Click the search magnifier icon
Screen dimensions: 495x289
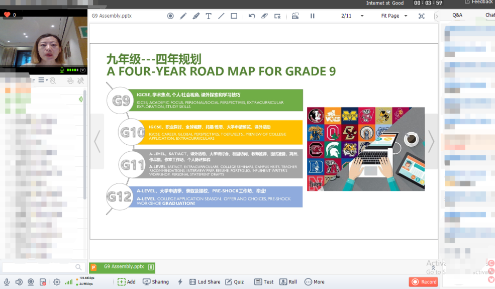(x=78, y=267)
